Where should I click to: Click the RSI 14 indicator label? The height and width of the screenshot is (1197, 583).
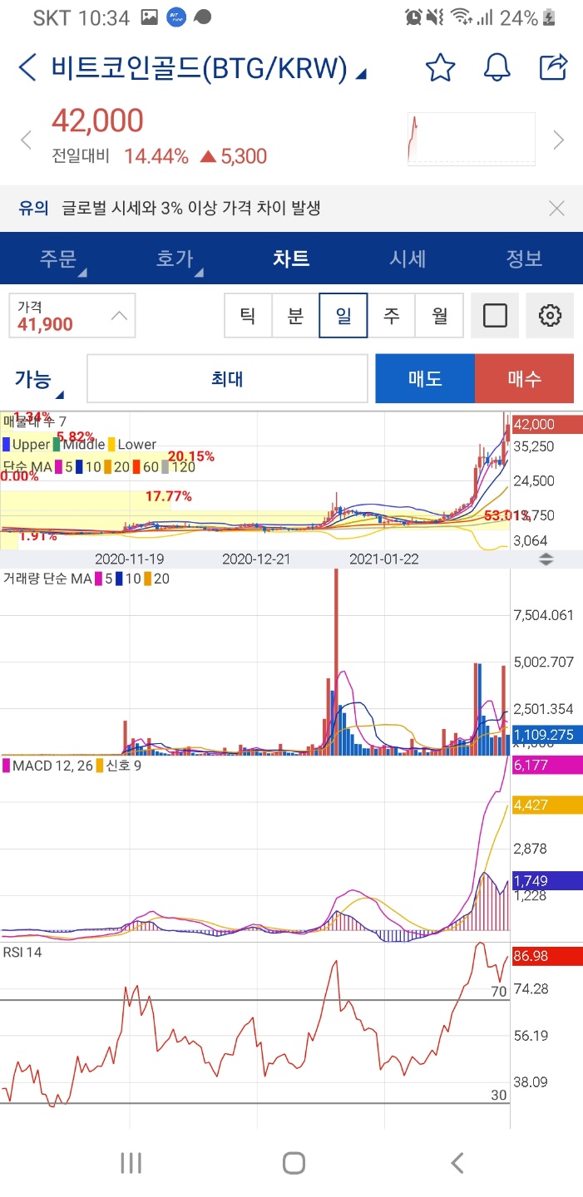pyautogui.click(x=22, y=953)
